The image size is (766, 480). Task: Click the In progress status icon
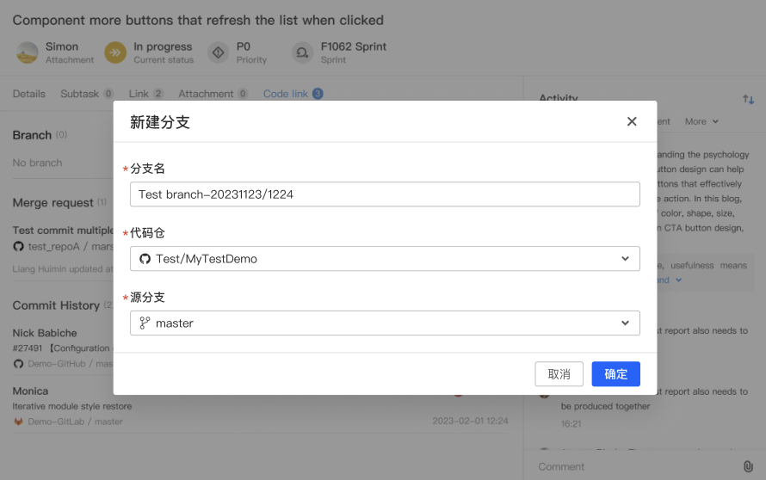(x=115, y=52)
